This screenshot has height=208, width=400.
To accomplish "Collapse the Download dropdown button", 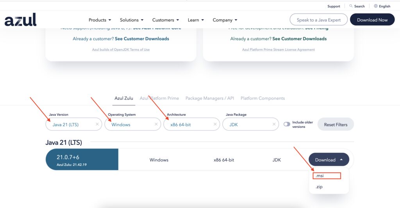I will 329,160.
